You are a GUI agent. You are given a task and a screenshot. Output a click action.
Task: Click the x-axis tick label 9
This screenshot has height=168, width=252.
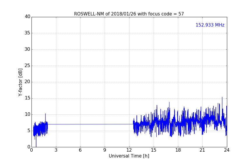coord(105,150)
